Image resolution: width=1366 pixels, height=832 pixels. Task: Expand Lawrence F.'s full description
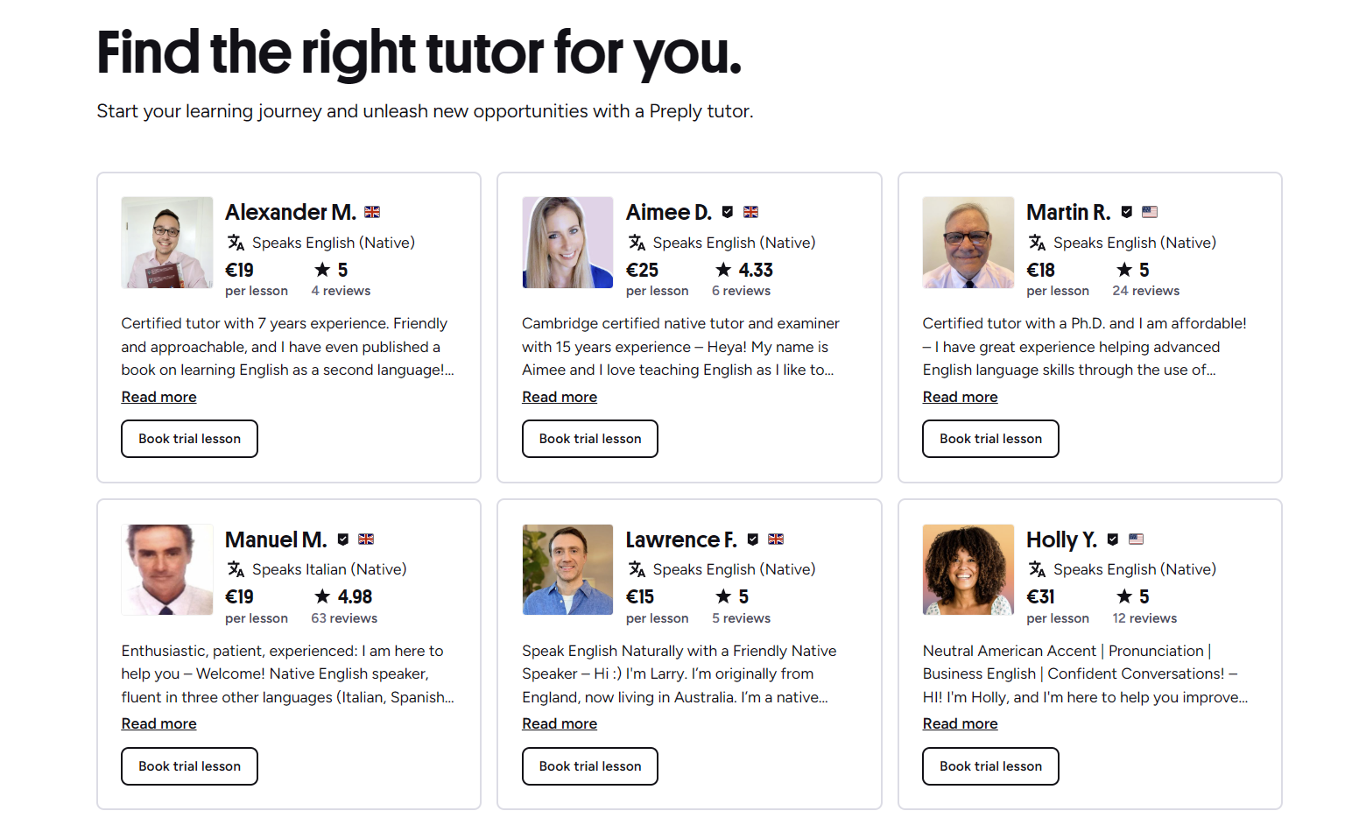pos(560,723)
